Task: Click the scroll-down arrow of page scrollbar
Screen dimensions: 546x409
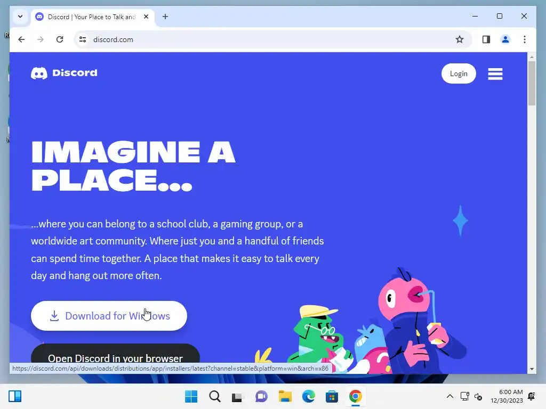Action: 532,369
